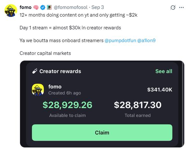Open the Sep 3 tweet timestamp
This screenshot has height=149, width=189.
98,7
